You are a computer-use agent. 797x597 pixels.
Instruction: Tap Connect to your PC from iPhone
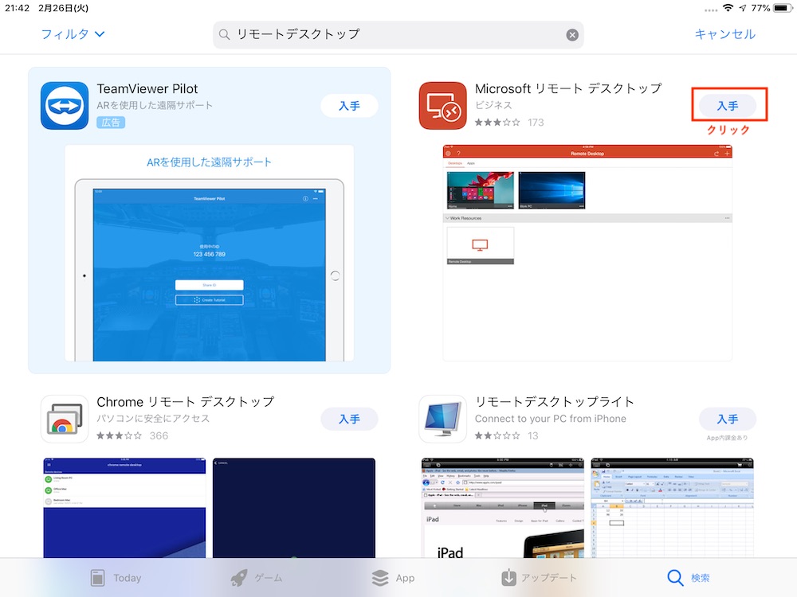click(551, 419)
